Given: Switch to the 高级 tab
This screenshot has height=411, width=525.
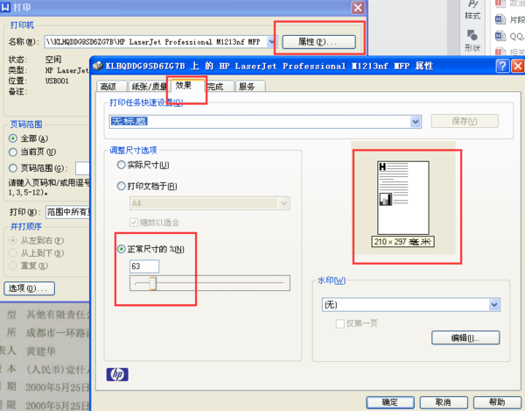Looking at the screenshot, I should [x=111, y=86].
